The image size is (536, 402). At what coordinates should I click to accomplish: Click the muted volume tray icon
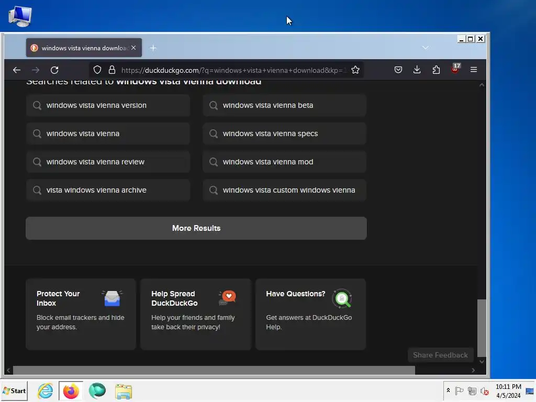484,391
